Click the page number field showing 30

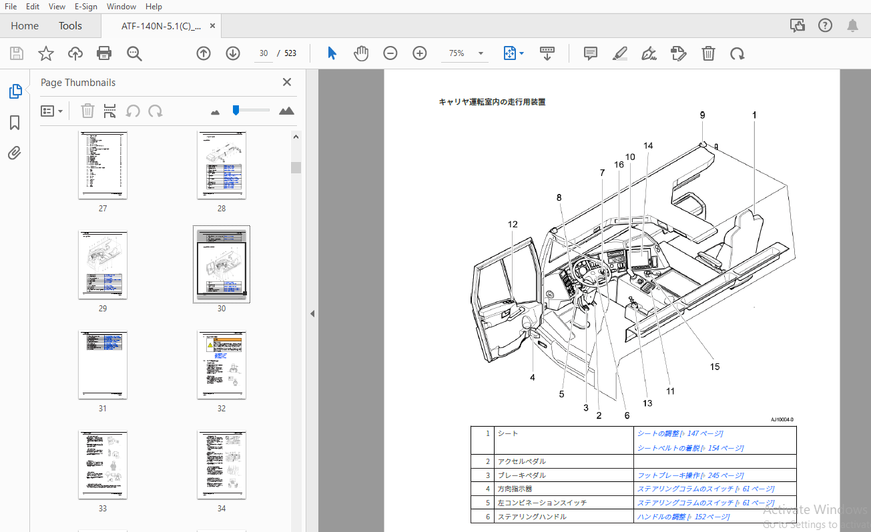264,53
